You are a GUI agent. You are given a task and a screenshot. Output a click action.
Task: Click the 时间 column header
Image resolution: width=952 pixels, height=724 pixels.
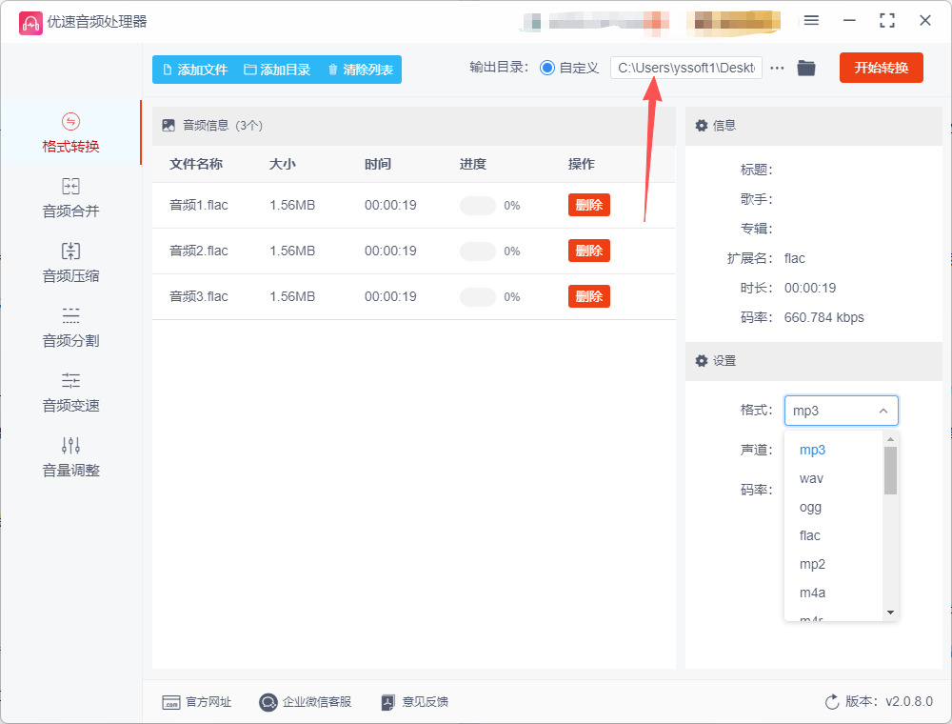click(x=378, y=164)
